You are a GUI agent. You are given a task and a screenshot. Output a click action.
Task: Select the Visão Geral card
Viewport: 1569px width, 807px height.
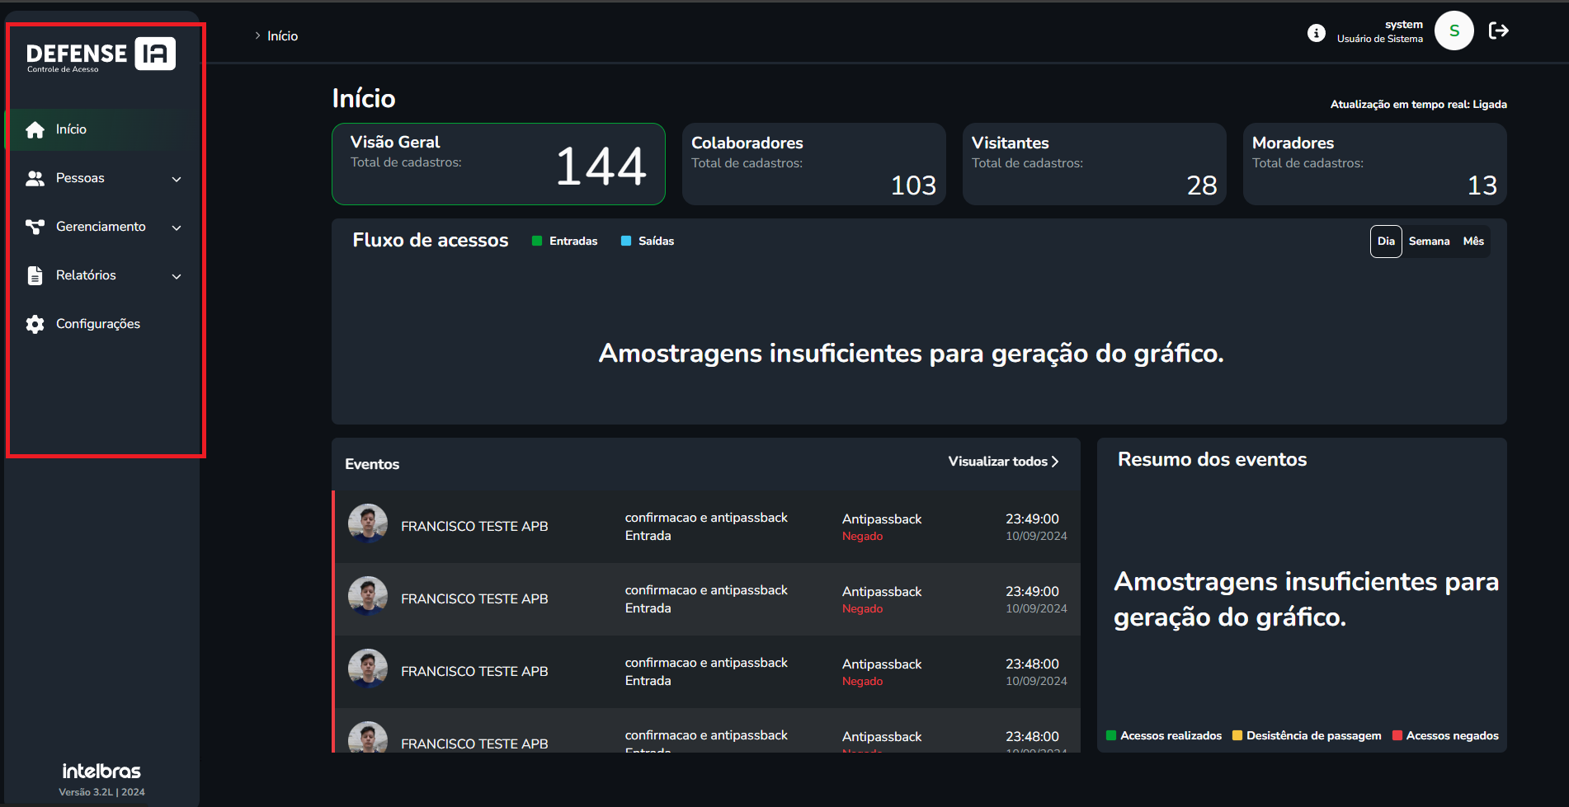pos(498,164)
